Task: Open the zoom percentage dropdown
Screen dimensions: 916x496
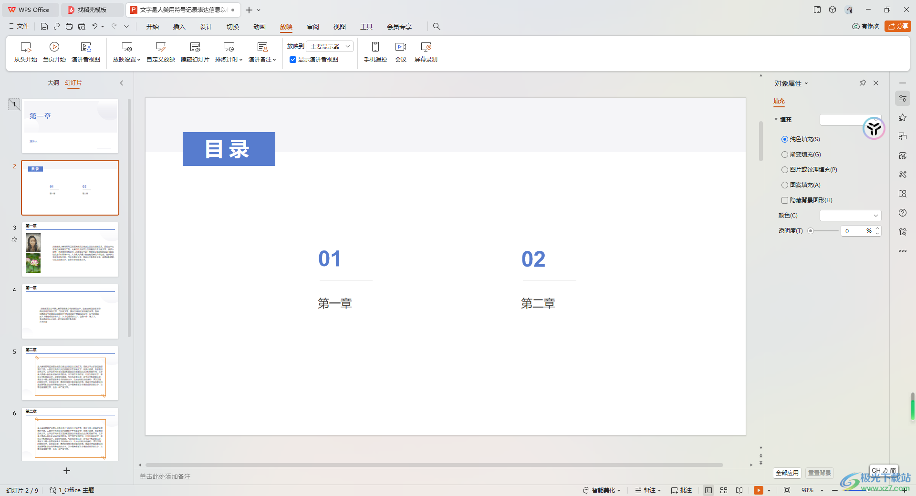Action: (x=822, y=490)
